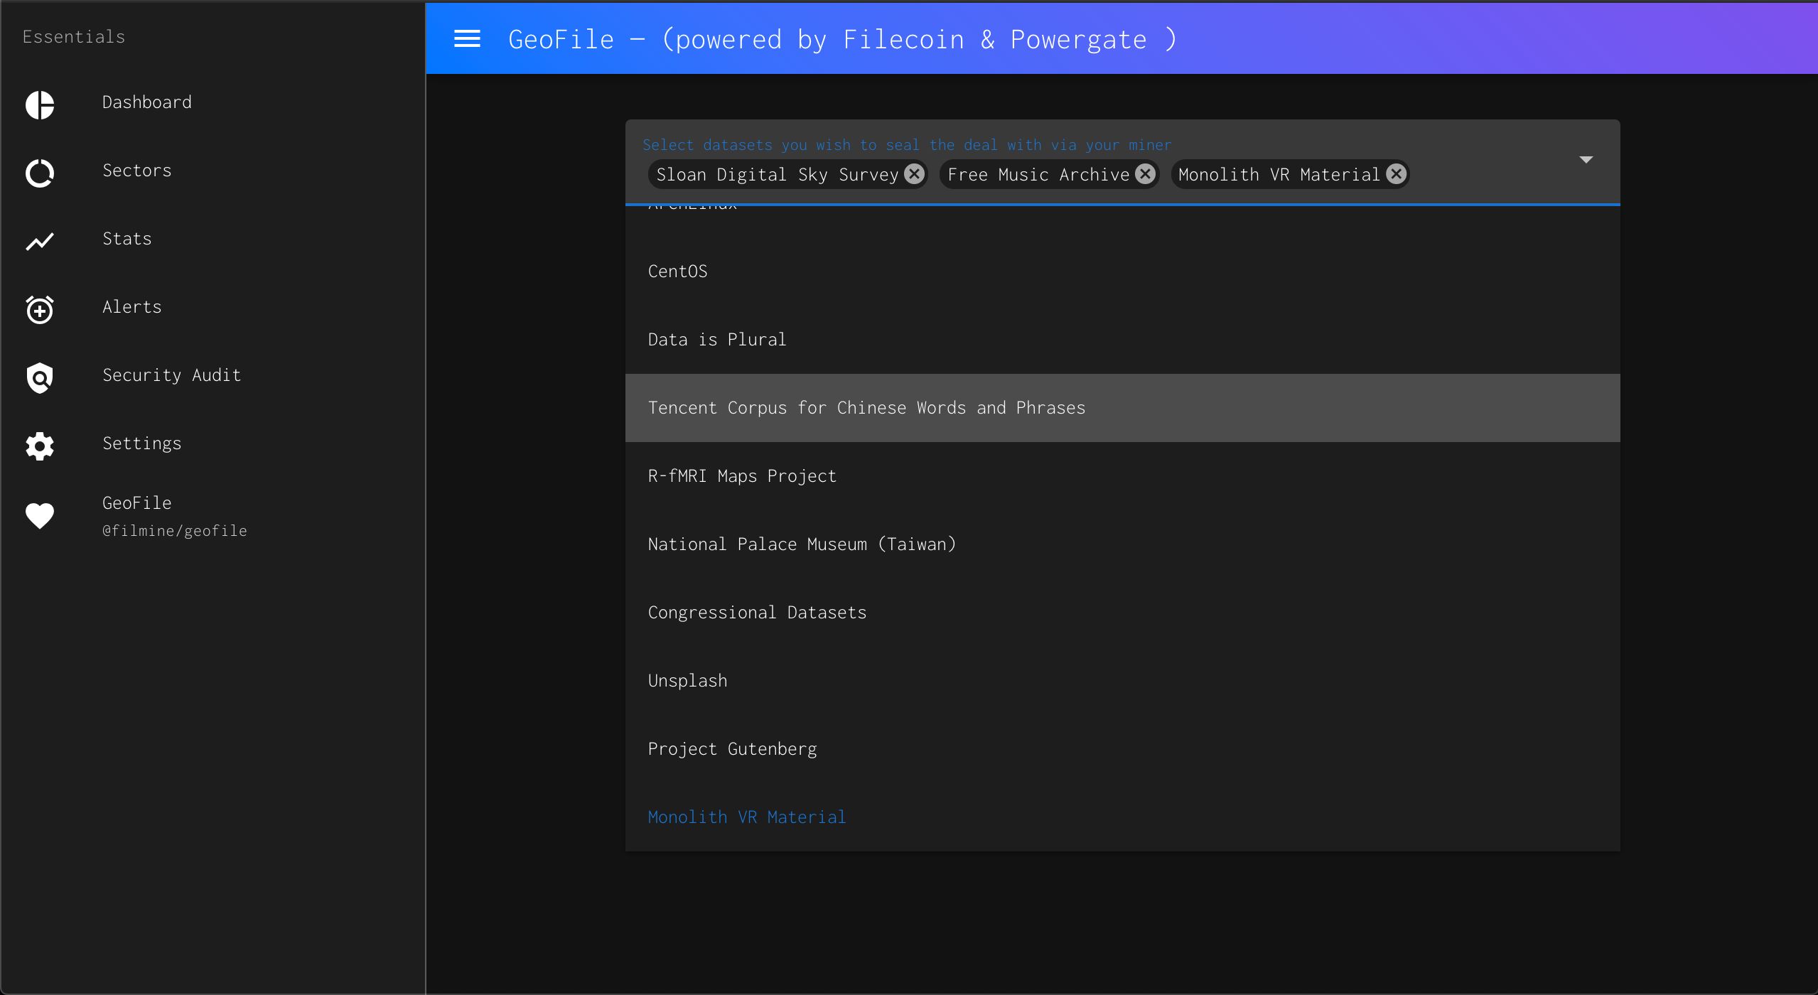Click Monolith VR Material highlighted link
This screenshot has height=995, width=1818.
(747, 817)
